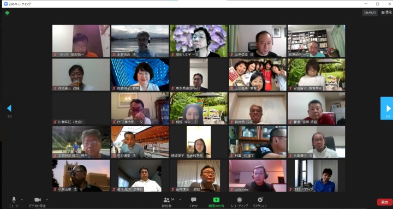
Task: Click the green encryption shield icon
Action: click(7, 13)
